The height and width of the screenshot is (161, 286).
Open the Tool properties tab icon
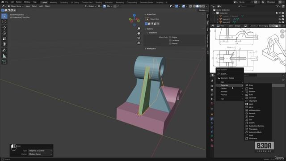coord(212,80)
